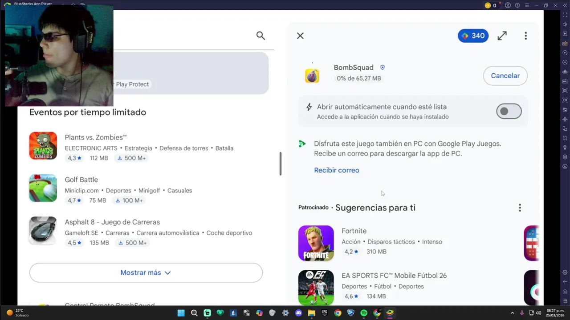Open weather widget showing 22°C Soleado
570x320 pixels.
(x=17, y=313)
